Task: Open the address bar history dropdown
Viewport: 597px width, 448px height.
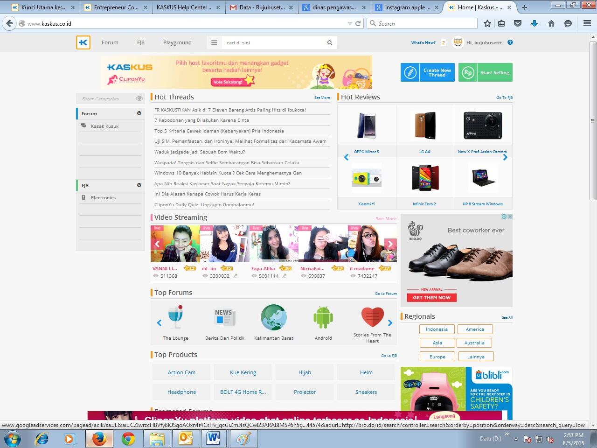Action: coord(350,23)
